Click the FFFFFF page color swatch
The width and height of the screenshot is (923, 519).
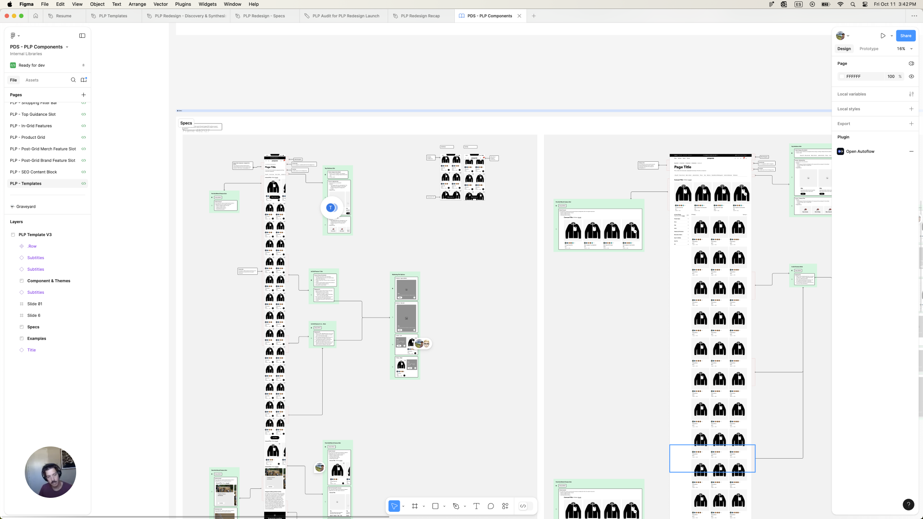pos(841,77)
